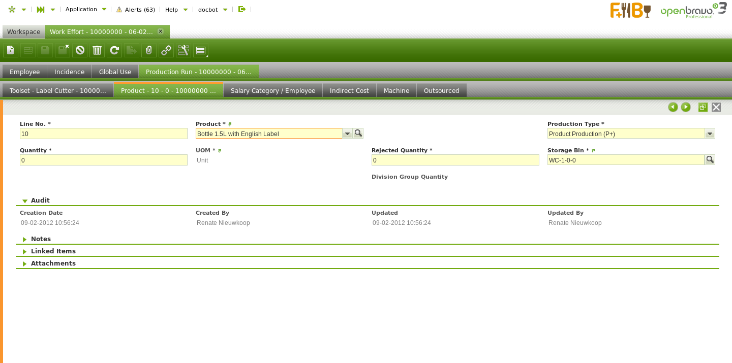Open the Product search magnifier icon
This screenshot has width=732, height=363.
(358, 134)
